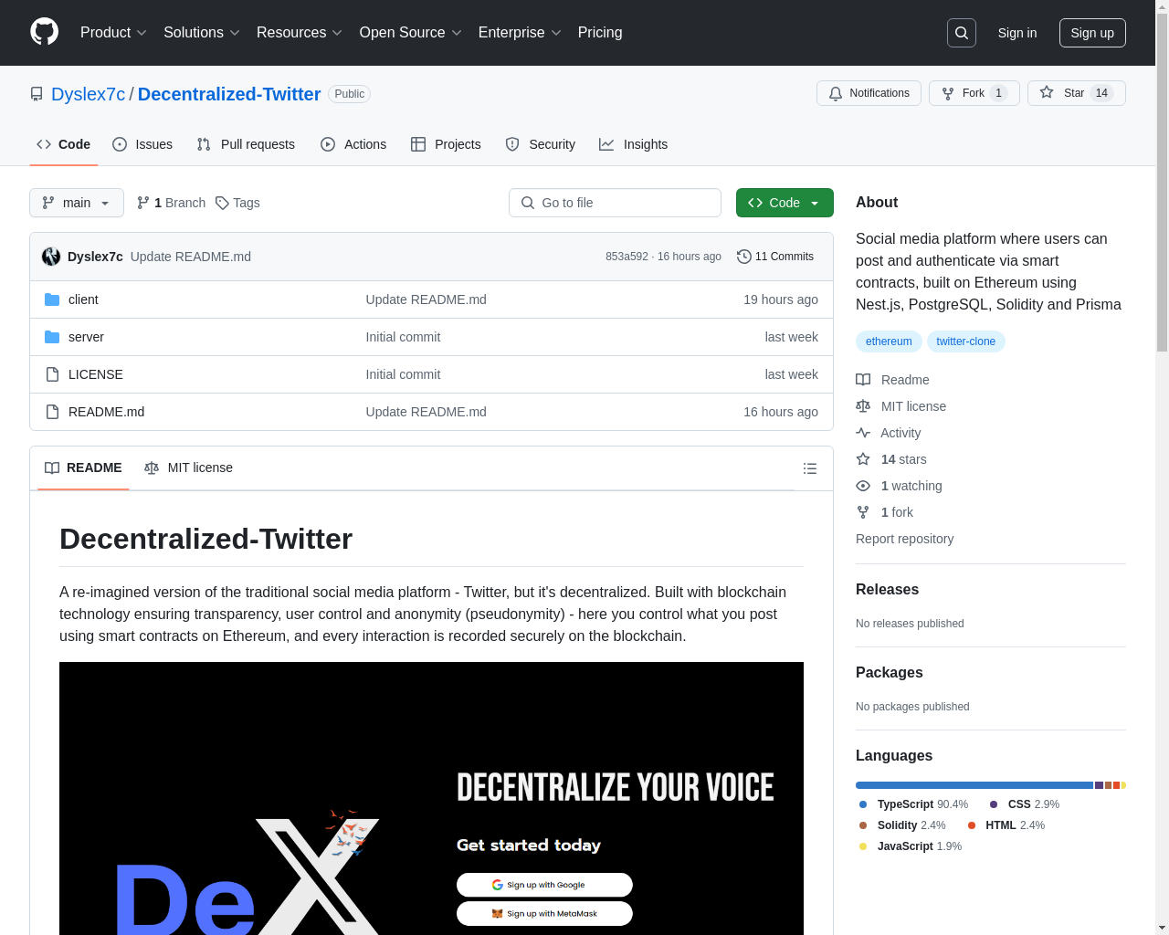This screenshot has height=935, width=1169.
Task: Open the 1 watching link
Action: [x=899, y=486]
